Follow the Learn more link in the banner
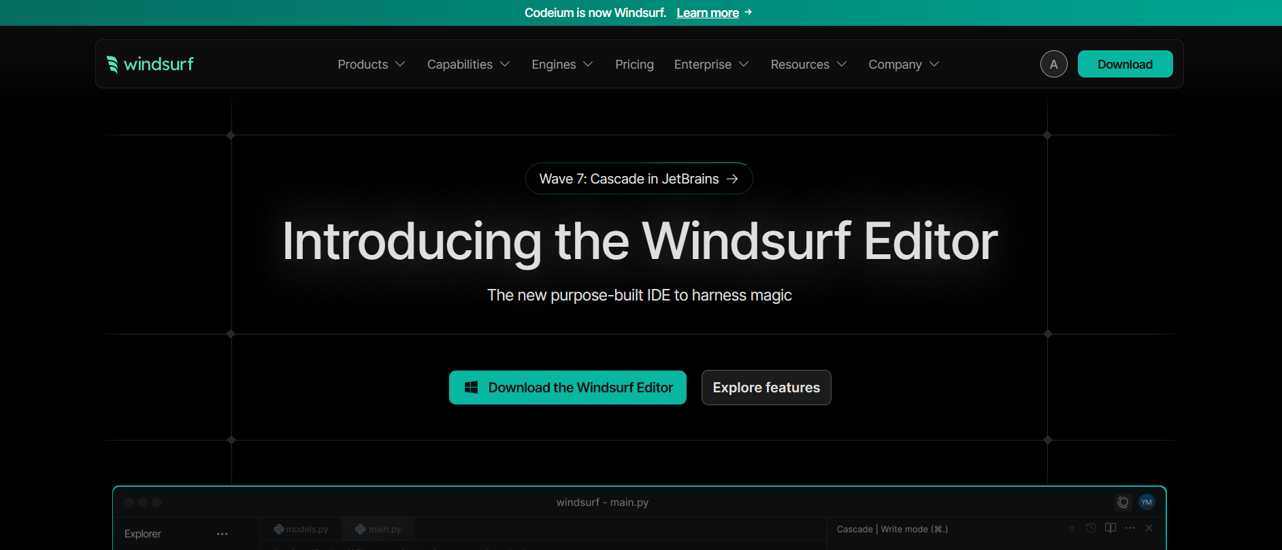 pyautogui.click(x=708, y=13)
